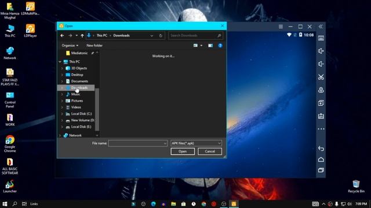Open Google Chrome desktop shortcut
Viewport: 371px width, 208px height.
[x=10, y=144]
